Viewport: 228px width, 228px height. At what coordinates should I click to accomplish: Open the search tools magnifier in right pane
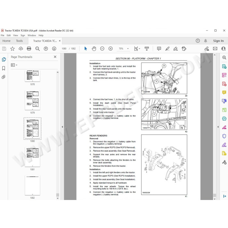(224, 58)
